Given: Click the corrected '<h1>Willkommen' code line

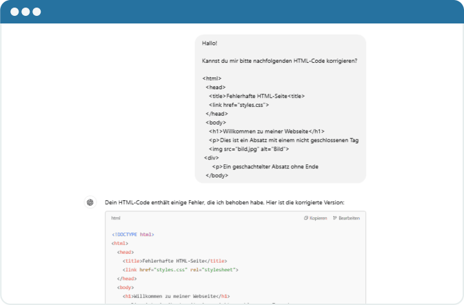Looking at the screenshot, I should coord(176,296).
